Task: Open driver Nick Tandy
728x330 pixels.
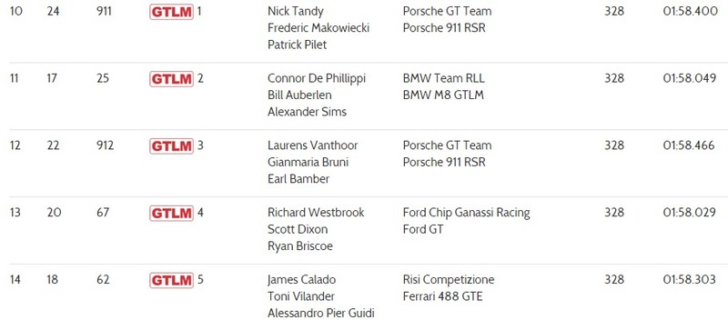Action: 295,12
